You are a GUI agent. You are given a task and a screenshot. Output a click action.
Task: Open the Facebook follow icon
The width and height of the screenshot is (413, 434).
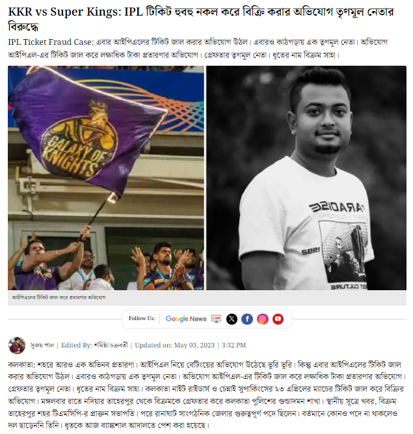247,319
